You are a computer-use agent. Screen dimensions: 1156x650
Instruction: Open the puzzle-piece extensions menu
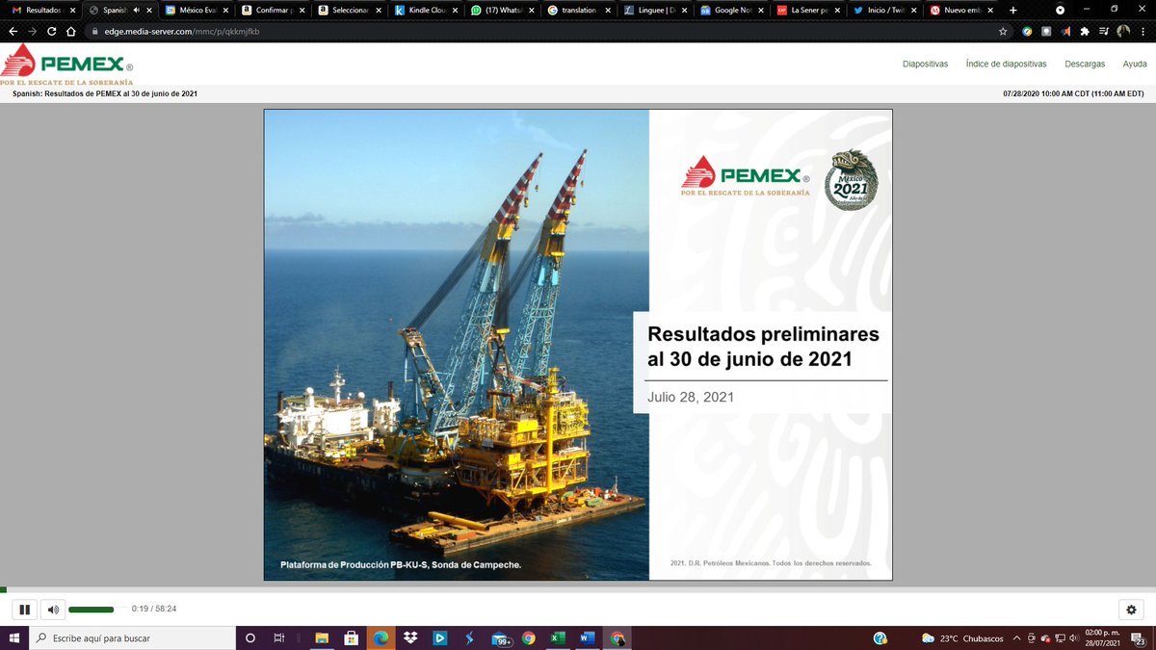1086,31
